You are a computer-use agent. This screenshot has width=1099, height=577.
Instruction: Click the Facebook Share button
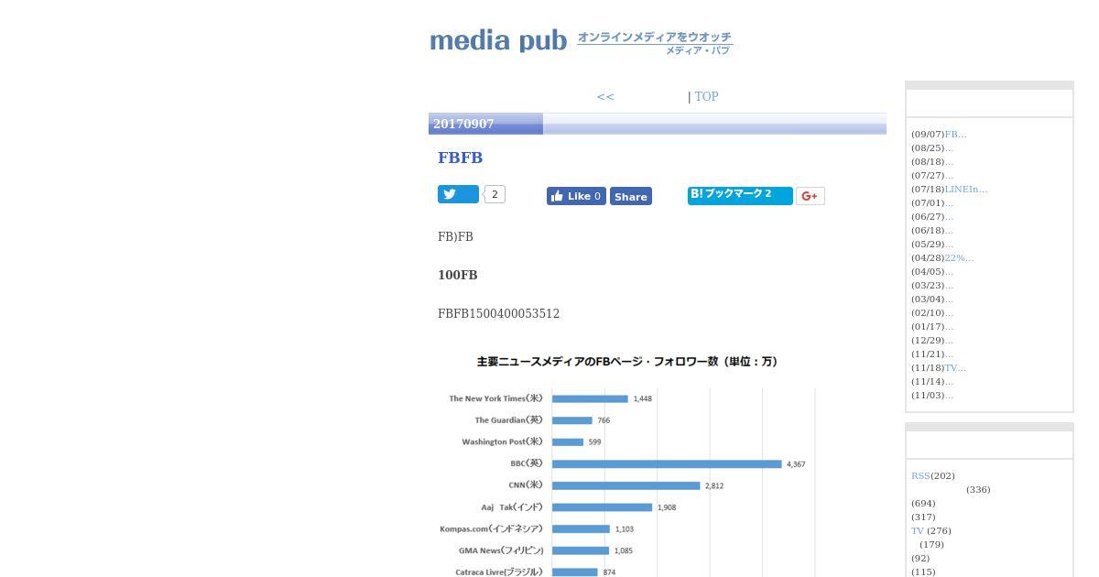(631, 196)
